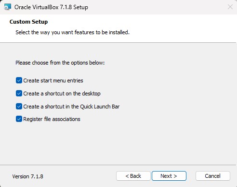Viewport: 237px width, 187px height.
Task: Click the 'Select the way you want features' subtitle
Action: point(72,32)
